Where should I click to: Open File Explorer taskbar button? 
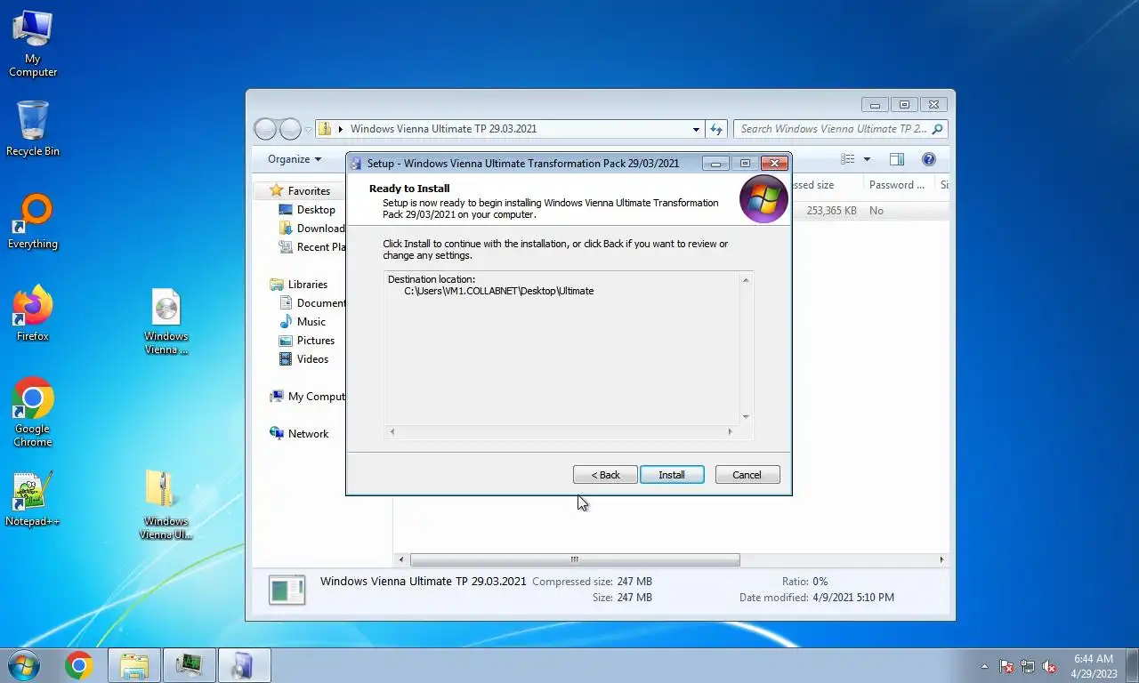coord(134,665)
